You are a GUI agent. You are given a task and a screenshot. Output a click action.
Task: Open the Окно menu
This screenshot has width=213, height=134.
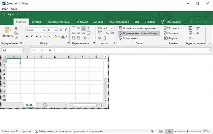14,9
